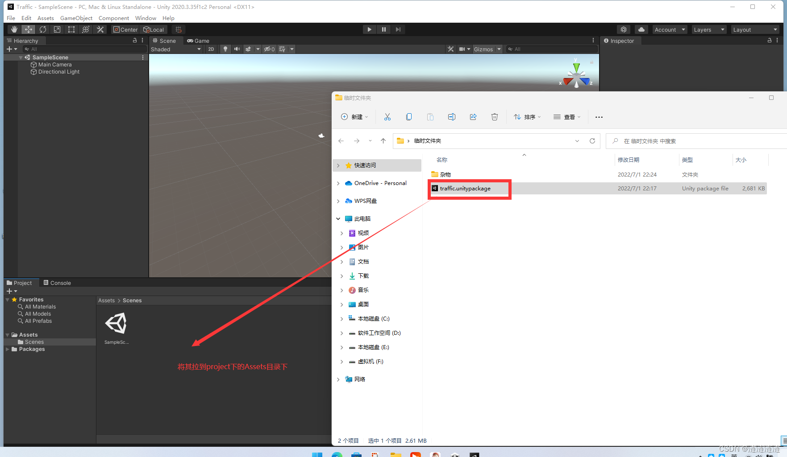This screenshot has width=787, height=457.
Task: Click the Copy icon in Explorer toolbar
Action: point(408,117)
